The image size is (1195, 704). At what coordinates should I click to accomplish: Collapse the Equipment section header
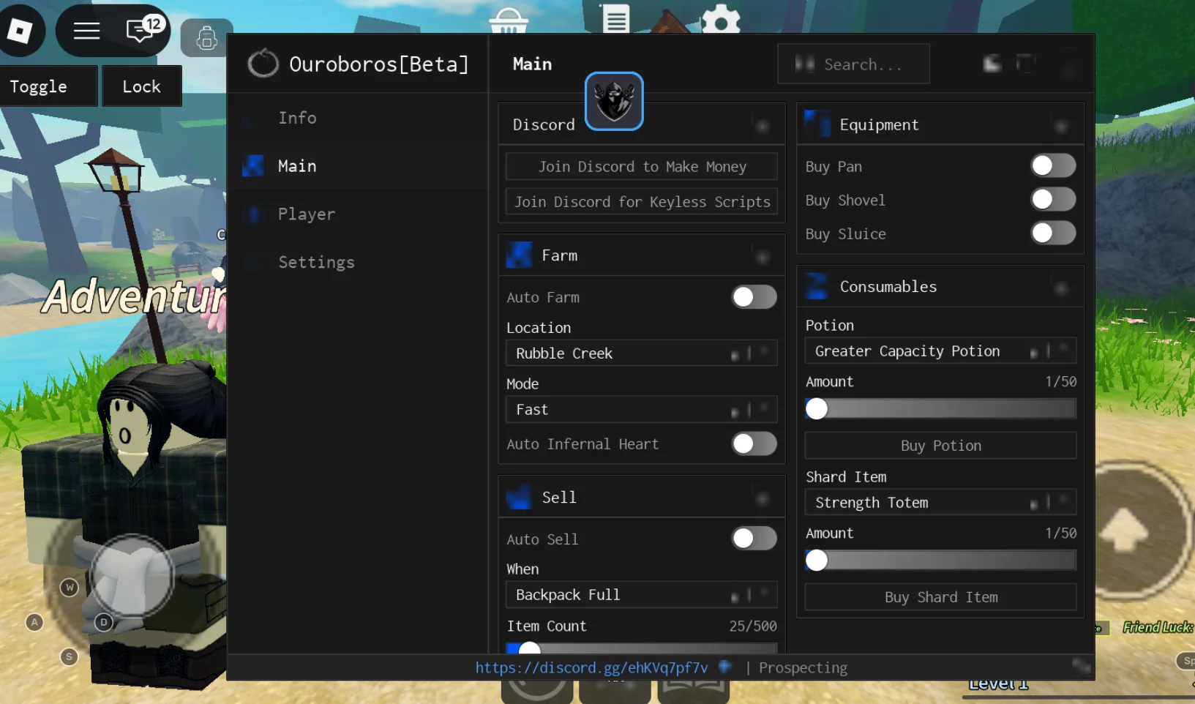click(x=1060, y=126)
